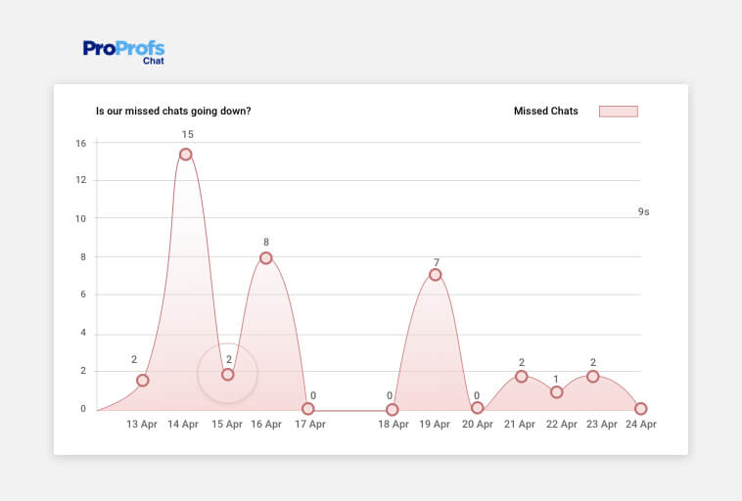742x501 pixels.
Task: Click the '9s' label at right edge
Action: [643, 212]
